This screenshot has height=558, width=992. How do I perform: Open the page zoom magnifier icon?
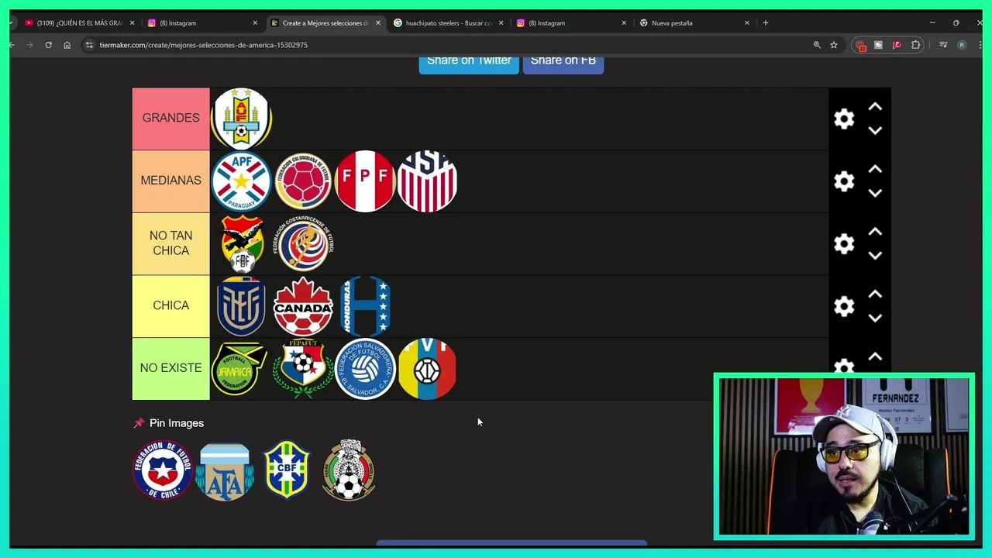817,45
